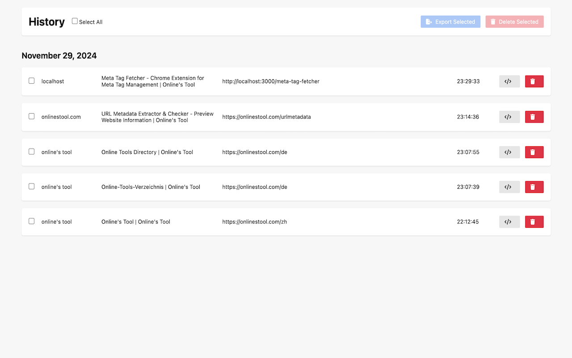Image resolution: width=572 pixels, height=358 pixels.
Task: Tick the onlinestool.com row checkbox
Action: pyautogui.click(x=31, y=116)
